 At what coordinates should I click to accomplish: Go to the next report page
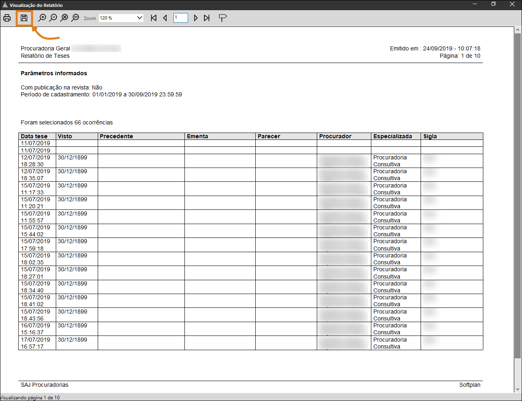[196, 18]
